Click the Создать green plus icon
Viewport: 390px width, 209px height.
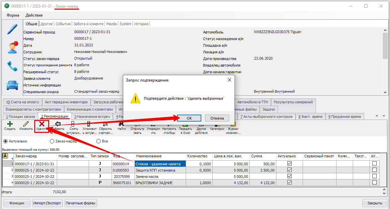tap(10, 124)
